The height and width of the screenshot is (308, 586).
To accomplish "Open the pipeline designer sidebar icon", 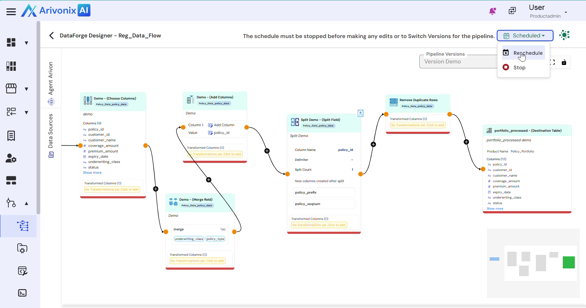I will [x=23, y=226].
